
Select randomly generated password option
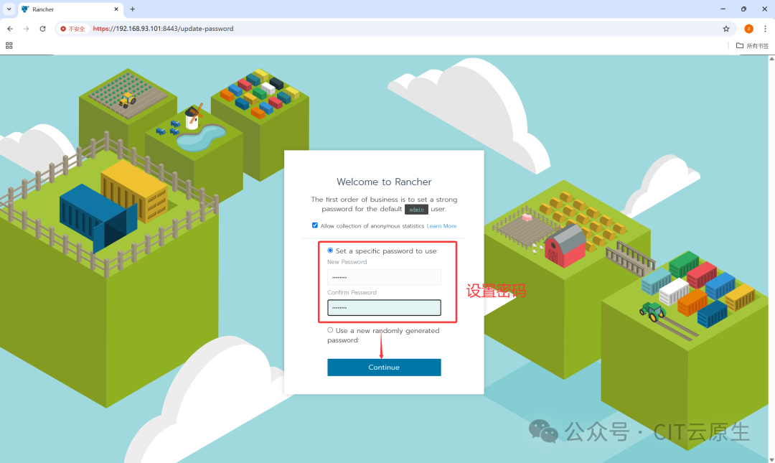(330, 330)
